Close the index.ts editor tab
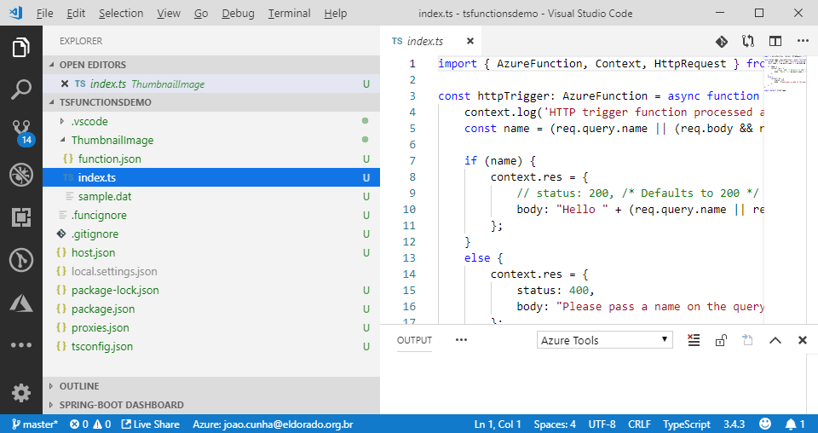 pos(470,41)
